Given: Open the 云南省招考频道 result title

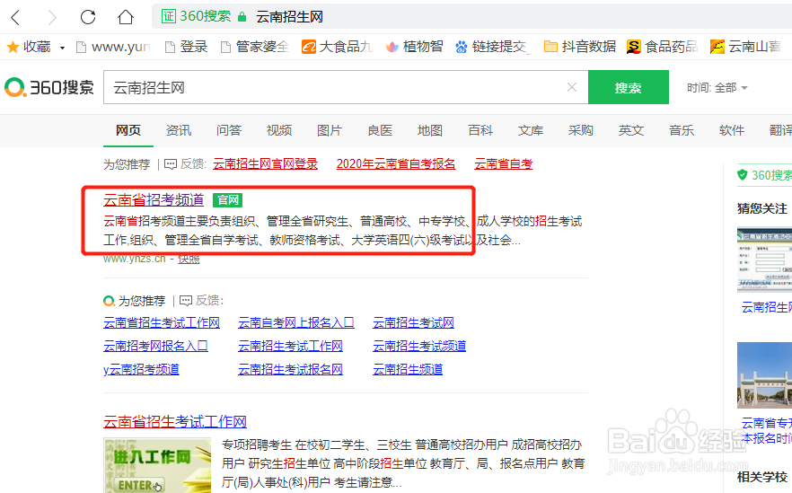Looking at the screenshot, I should click(x=154, y=200).
